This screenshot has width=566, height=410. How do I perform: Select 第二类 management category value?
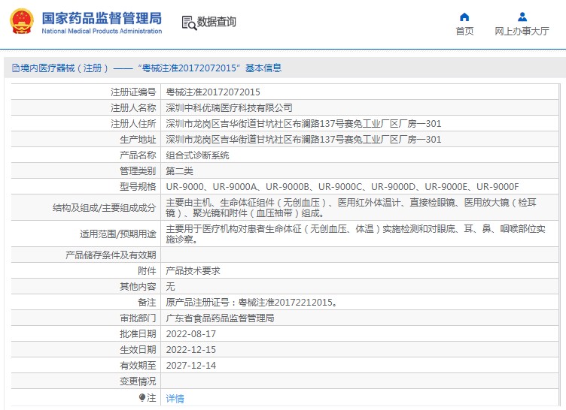pos(179,170)
